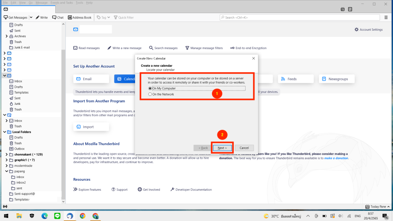The width and height of the screenshot is (393, 221).
Task: Expand the Archives folder
Action: (x=7, y=36)
